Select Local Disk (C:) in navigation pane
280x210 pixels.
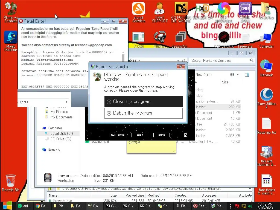click(62, 133)
